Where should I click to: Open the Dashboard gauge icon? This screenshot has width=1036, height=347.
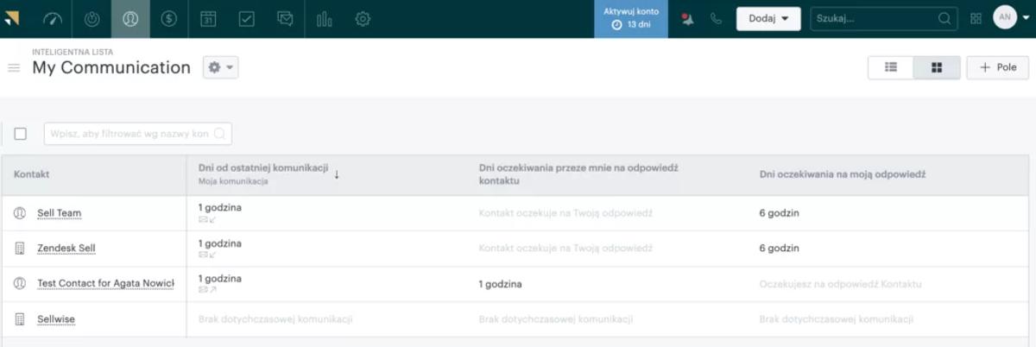53,18
